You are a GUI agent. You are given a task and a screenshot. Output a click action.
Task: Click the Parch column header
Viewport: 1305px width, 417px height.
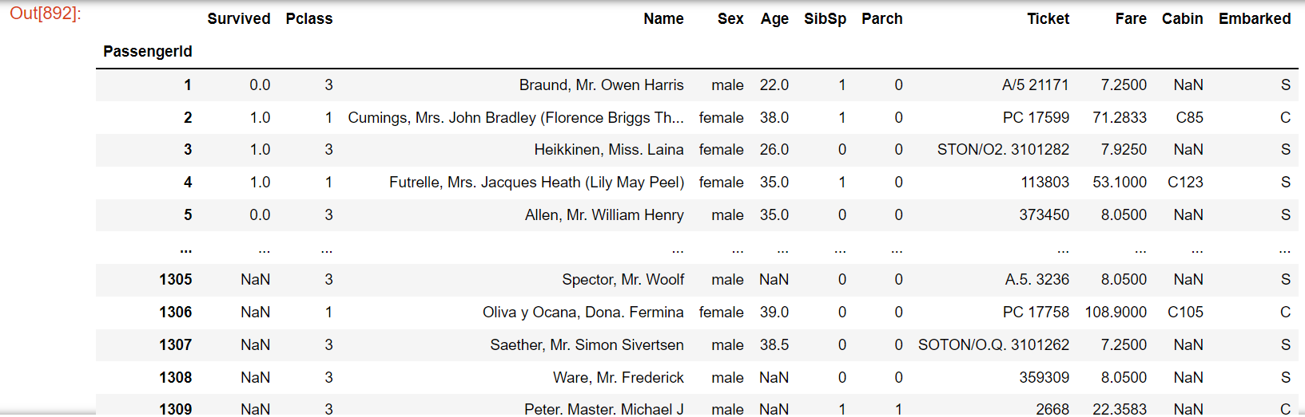click(881, 19)
